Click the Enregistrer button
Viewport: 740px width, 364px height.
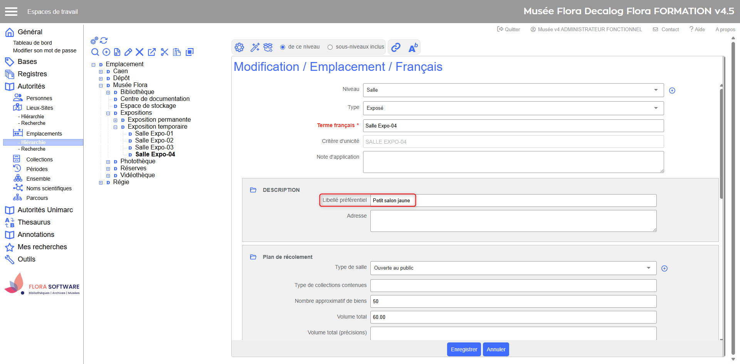point(464,349)
